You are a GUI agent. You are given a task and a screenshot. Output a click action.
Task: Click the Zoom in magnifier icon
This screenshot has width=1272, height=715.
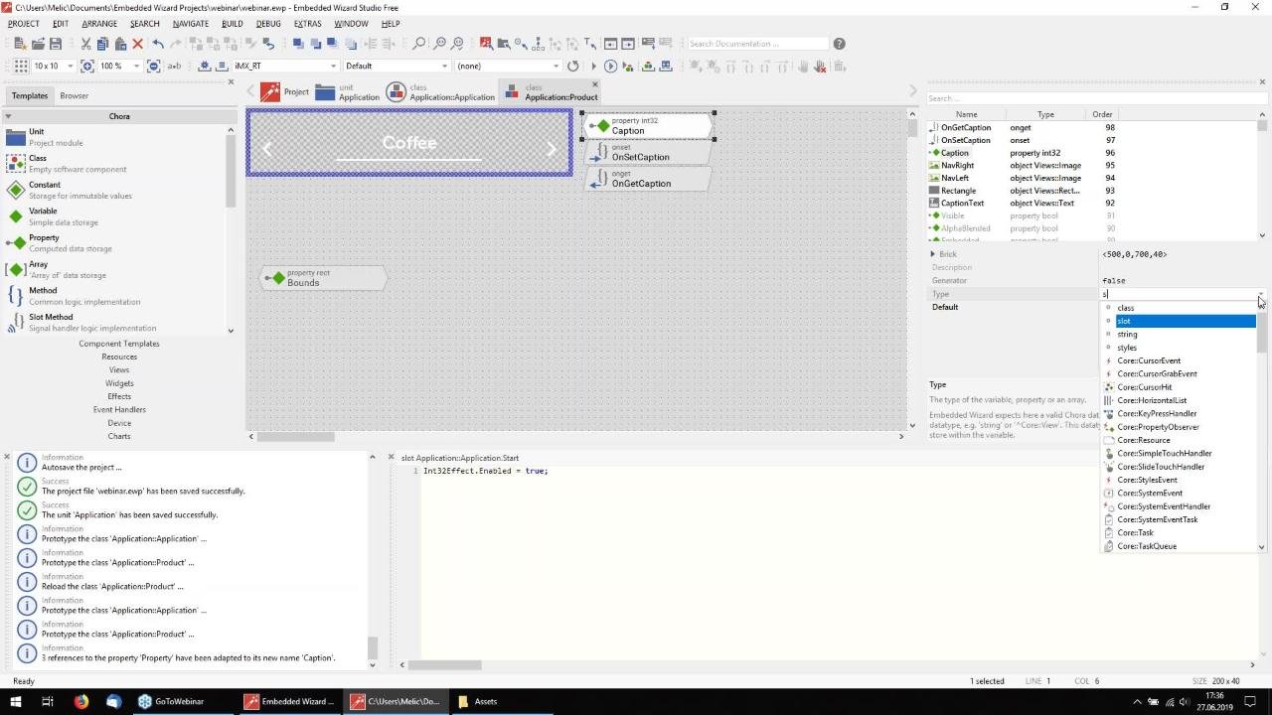440,44
